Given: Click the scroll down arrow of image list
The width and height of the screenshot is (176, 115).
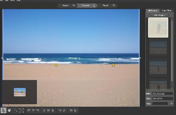Looking at the screenshot, I should (172, 89).
